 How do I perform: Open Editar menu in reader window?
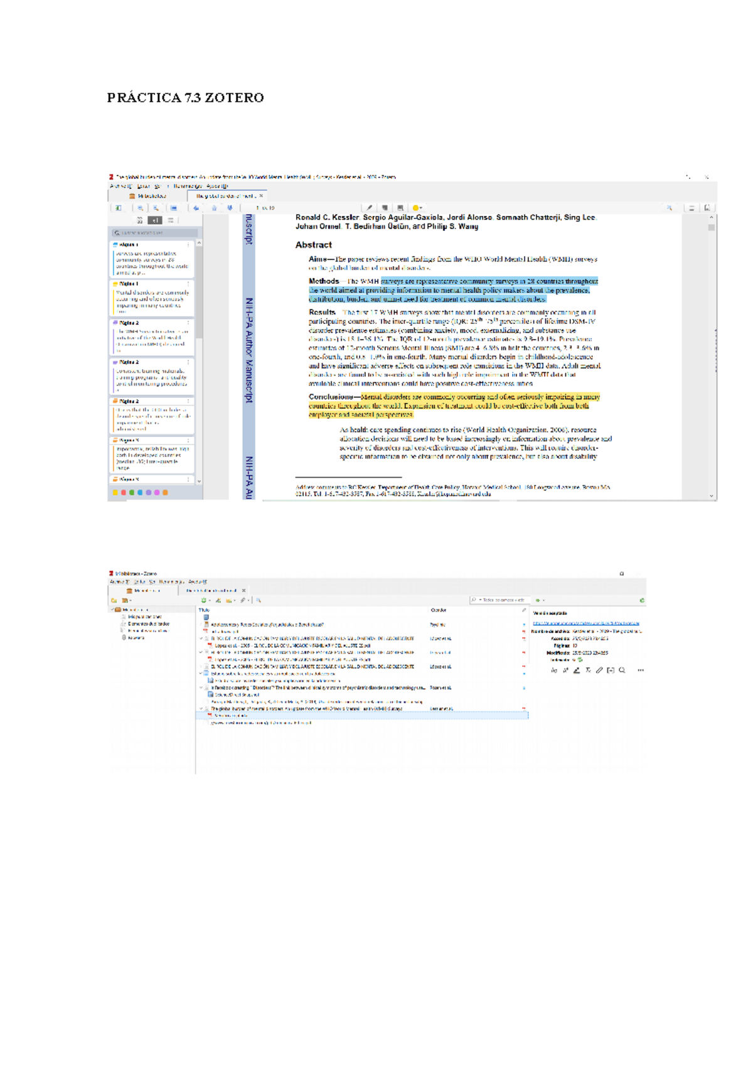[144, 186]
